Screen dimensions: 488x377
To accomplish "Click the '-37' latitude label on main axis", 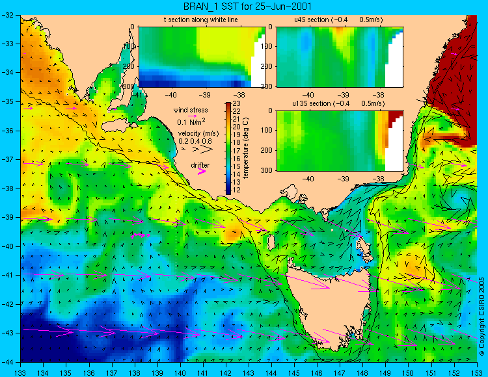I will click(7, 159).
